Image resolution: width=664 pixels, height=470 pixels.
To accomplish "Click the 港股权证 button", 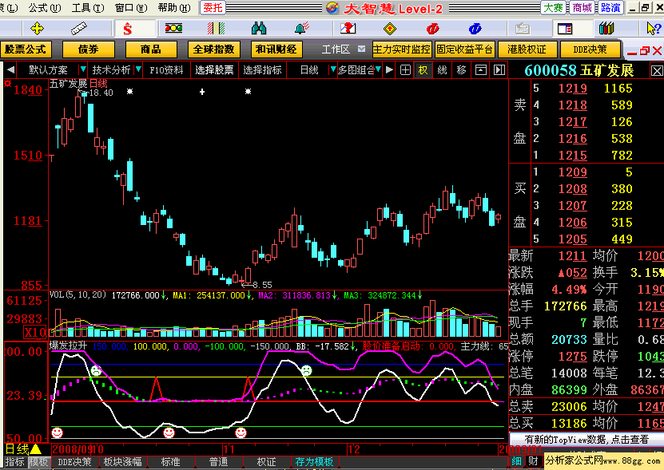I will (x=527, y=49).
